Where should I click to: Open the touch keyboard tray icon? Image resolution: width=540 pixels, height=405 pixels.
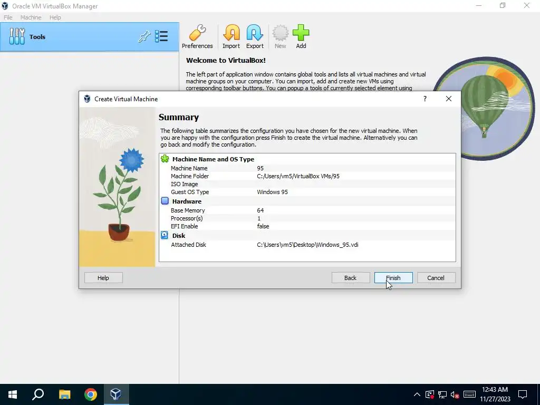(469, 394)
